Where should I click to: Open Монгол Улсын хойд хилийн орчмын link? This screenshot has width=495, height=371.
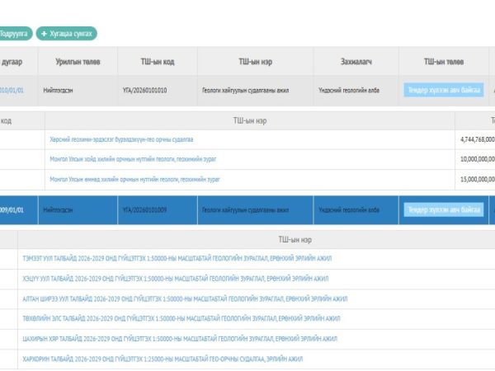[133, 158]
